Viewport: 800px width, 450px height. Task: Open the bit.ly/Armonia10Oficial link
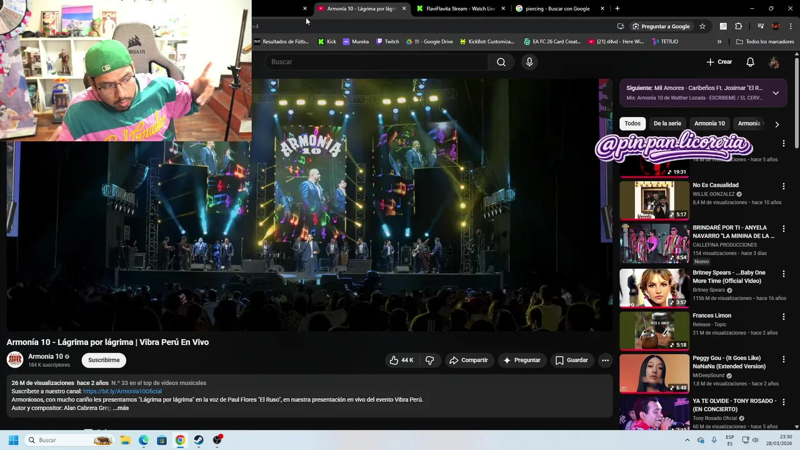tap(122, 391)
